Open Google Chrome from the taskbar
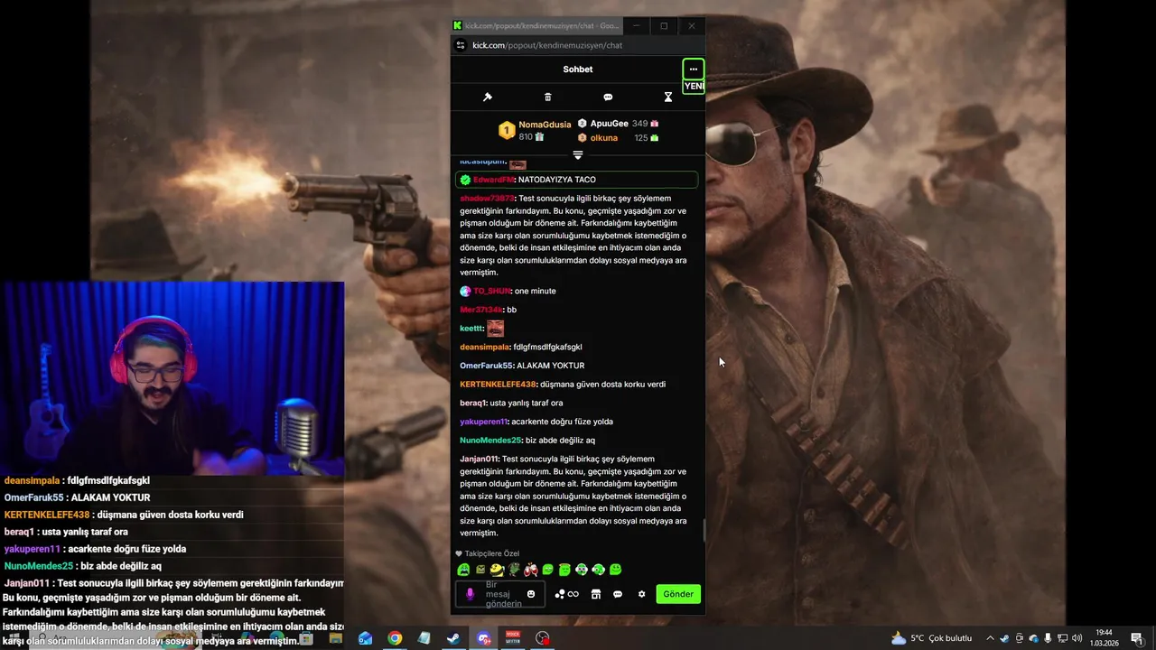The height and width of the screenshot is (650, 1156). pyautogui.click(x=395, y=638)
